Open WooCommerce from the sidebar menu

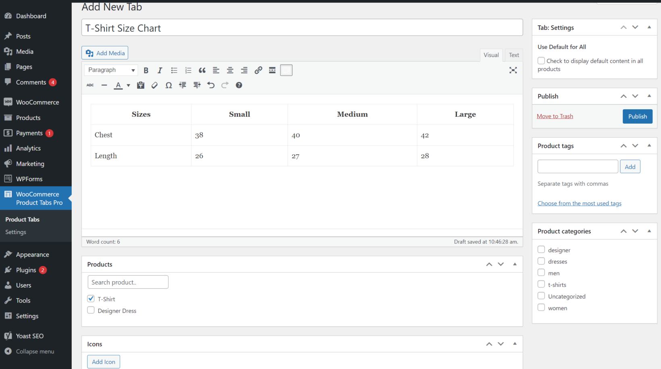(37, 102)
